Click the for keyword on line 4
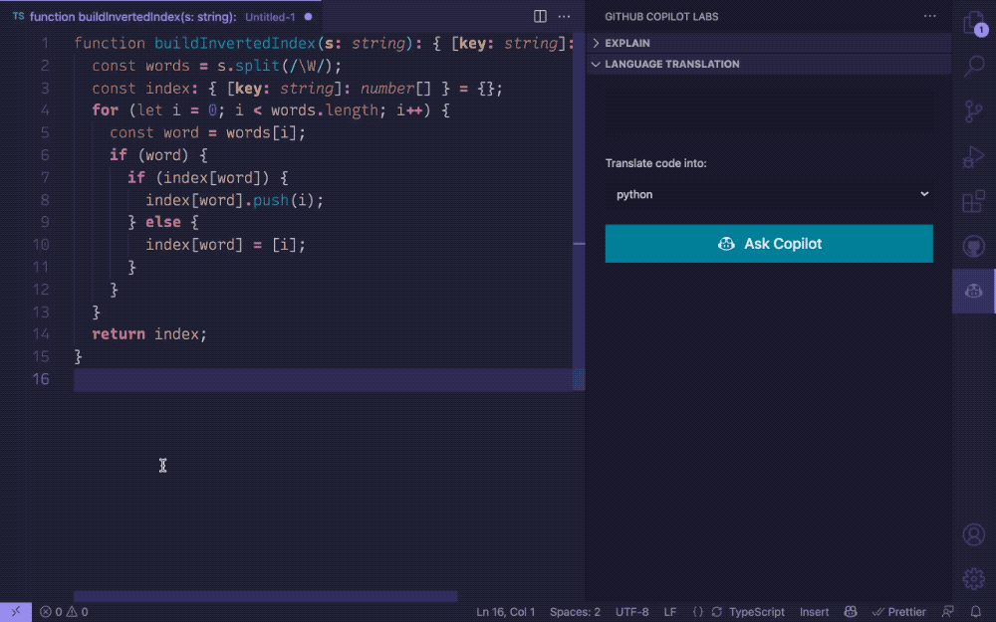Viewport: 996px width, 622px height. coord(105,110)
